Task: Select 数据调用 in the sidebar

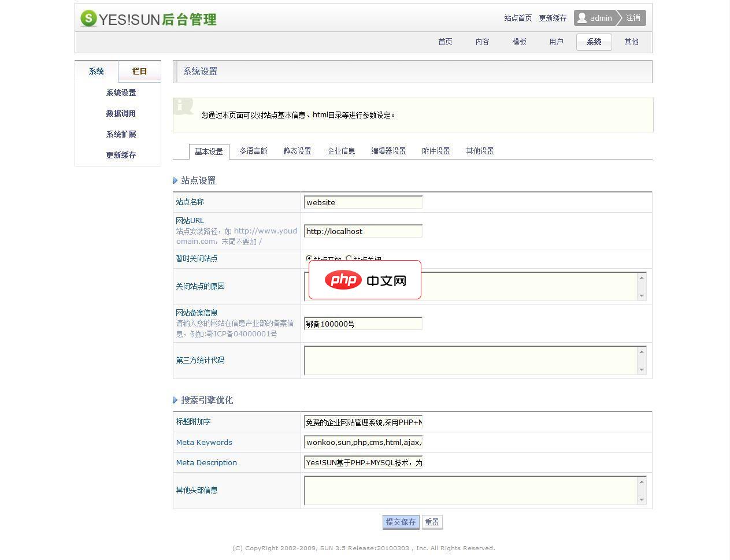Action: 121,113
